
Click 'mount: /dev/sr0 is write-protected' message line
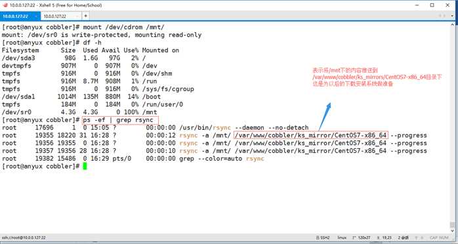click(x=102, y=35)
